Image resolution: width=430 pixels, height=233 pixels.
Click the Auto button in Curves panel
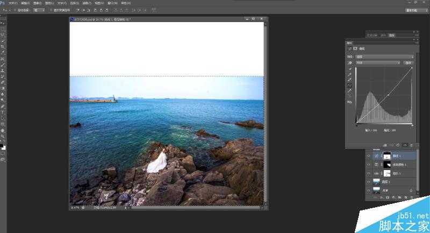coord(407,62)
